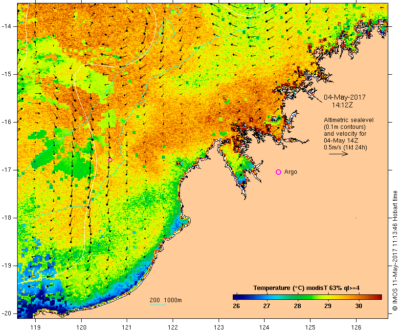The height and width of the screenshot is (332, 401).
Task: Click the '-20' latitude axis label
Action: coord(6,313)
